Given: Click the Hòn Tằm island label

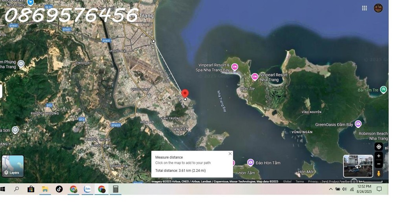Looking at the screenshot, I should 247,173.
